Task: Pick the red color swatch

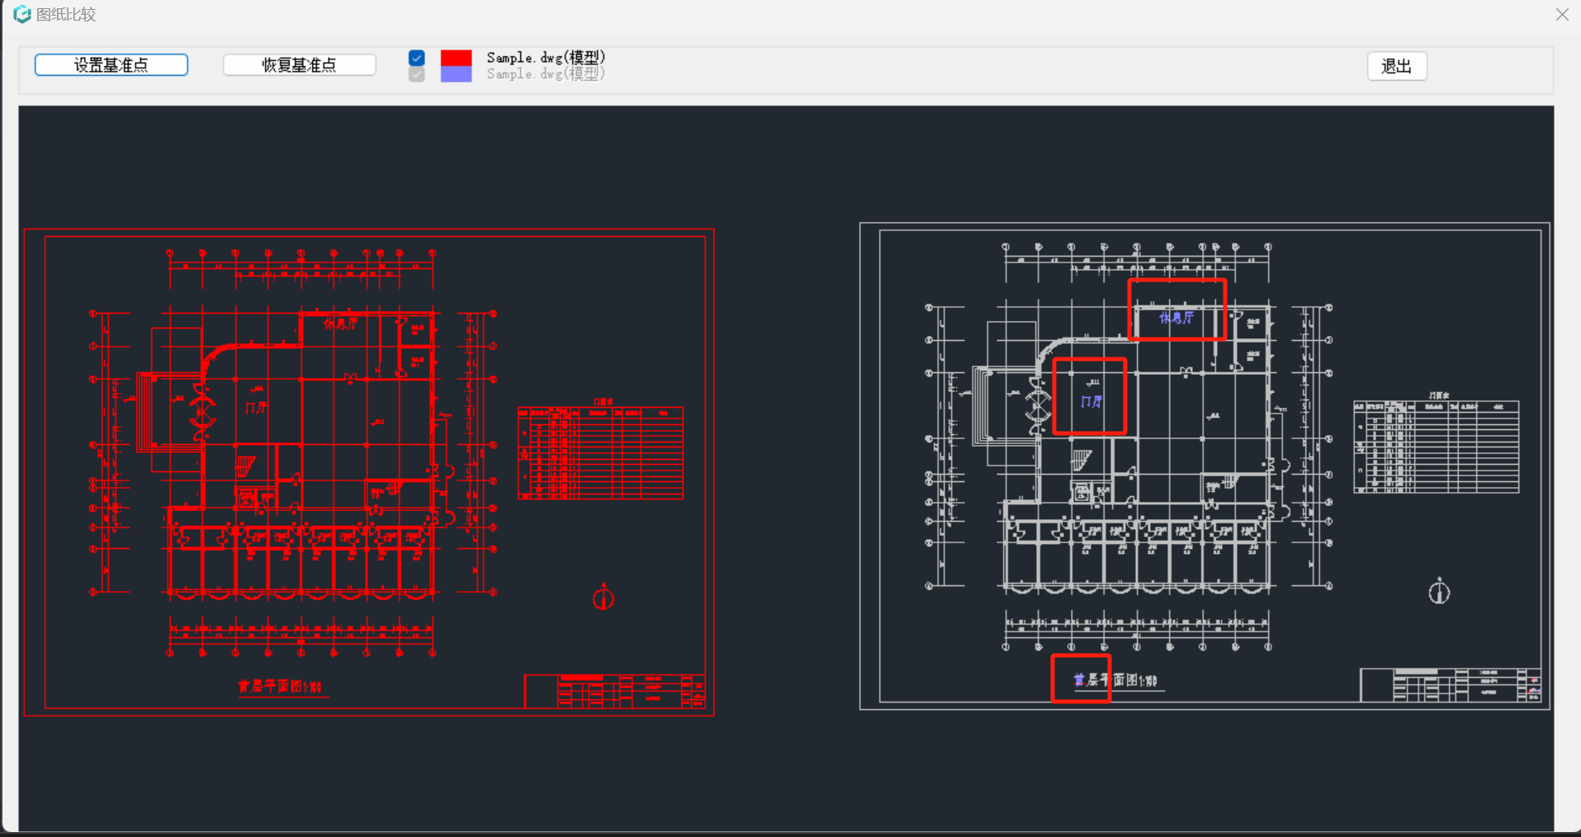Action: pos(456,58)
